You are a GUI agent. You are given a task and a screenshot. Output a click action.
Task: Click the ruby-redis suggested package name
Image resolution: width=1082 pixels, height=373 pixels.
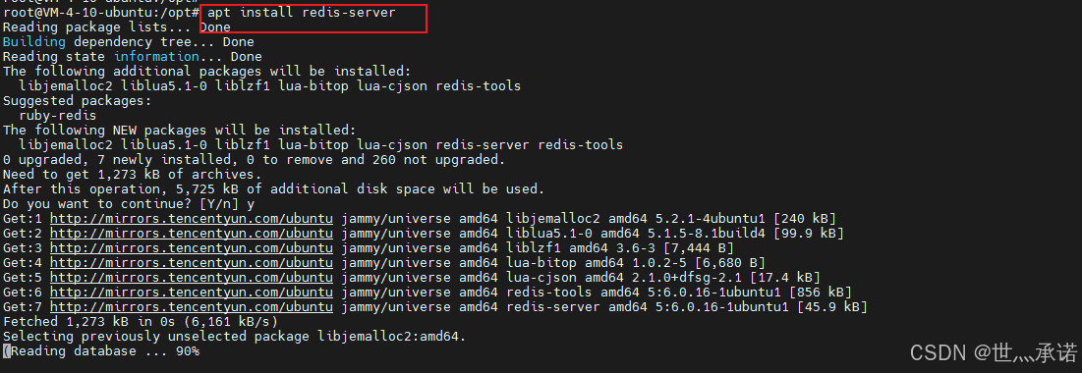(x=57, y=116)
